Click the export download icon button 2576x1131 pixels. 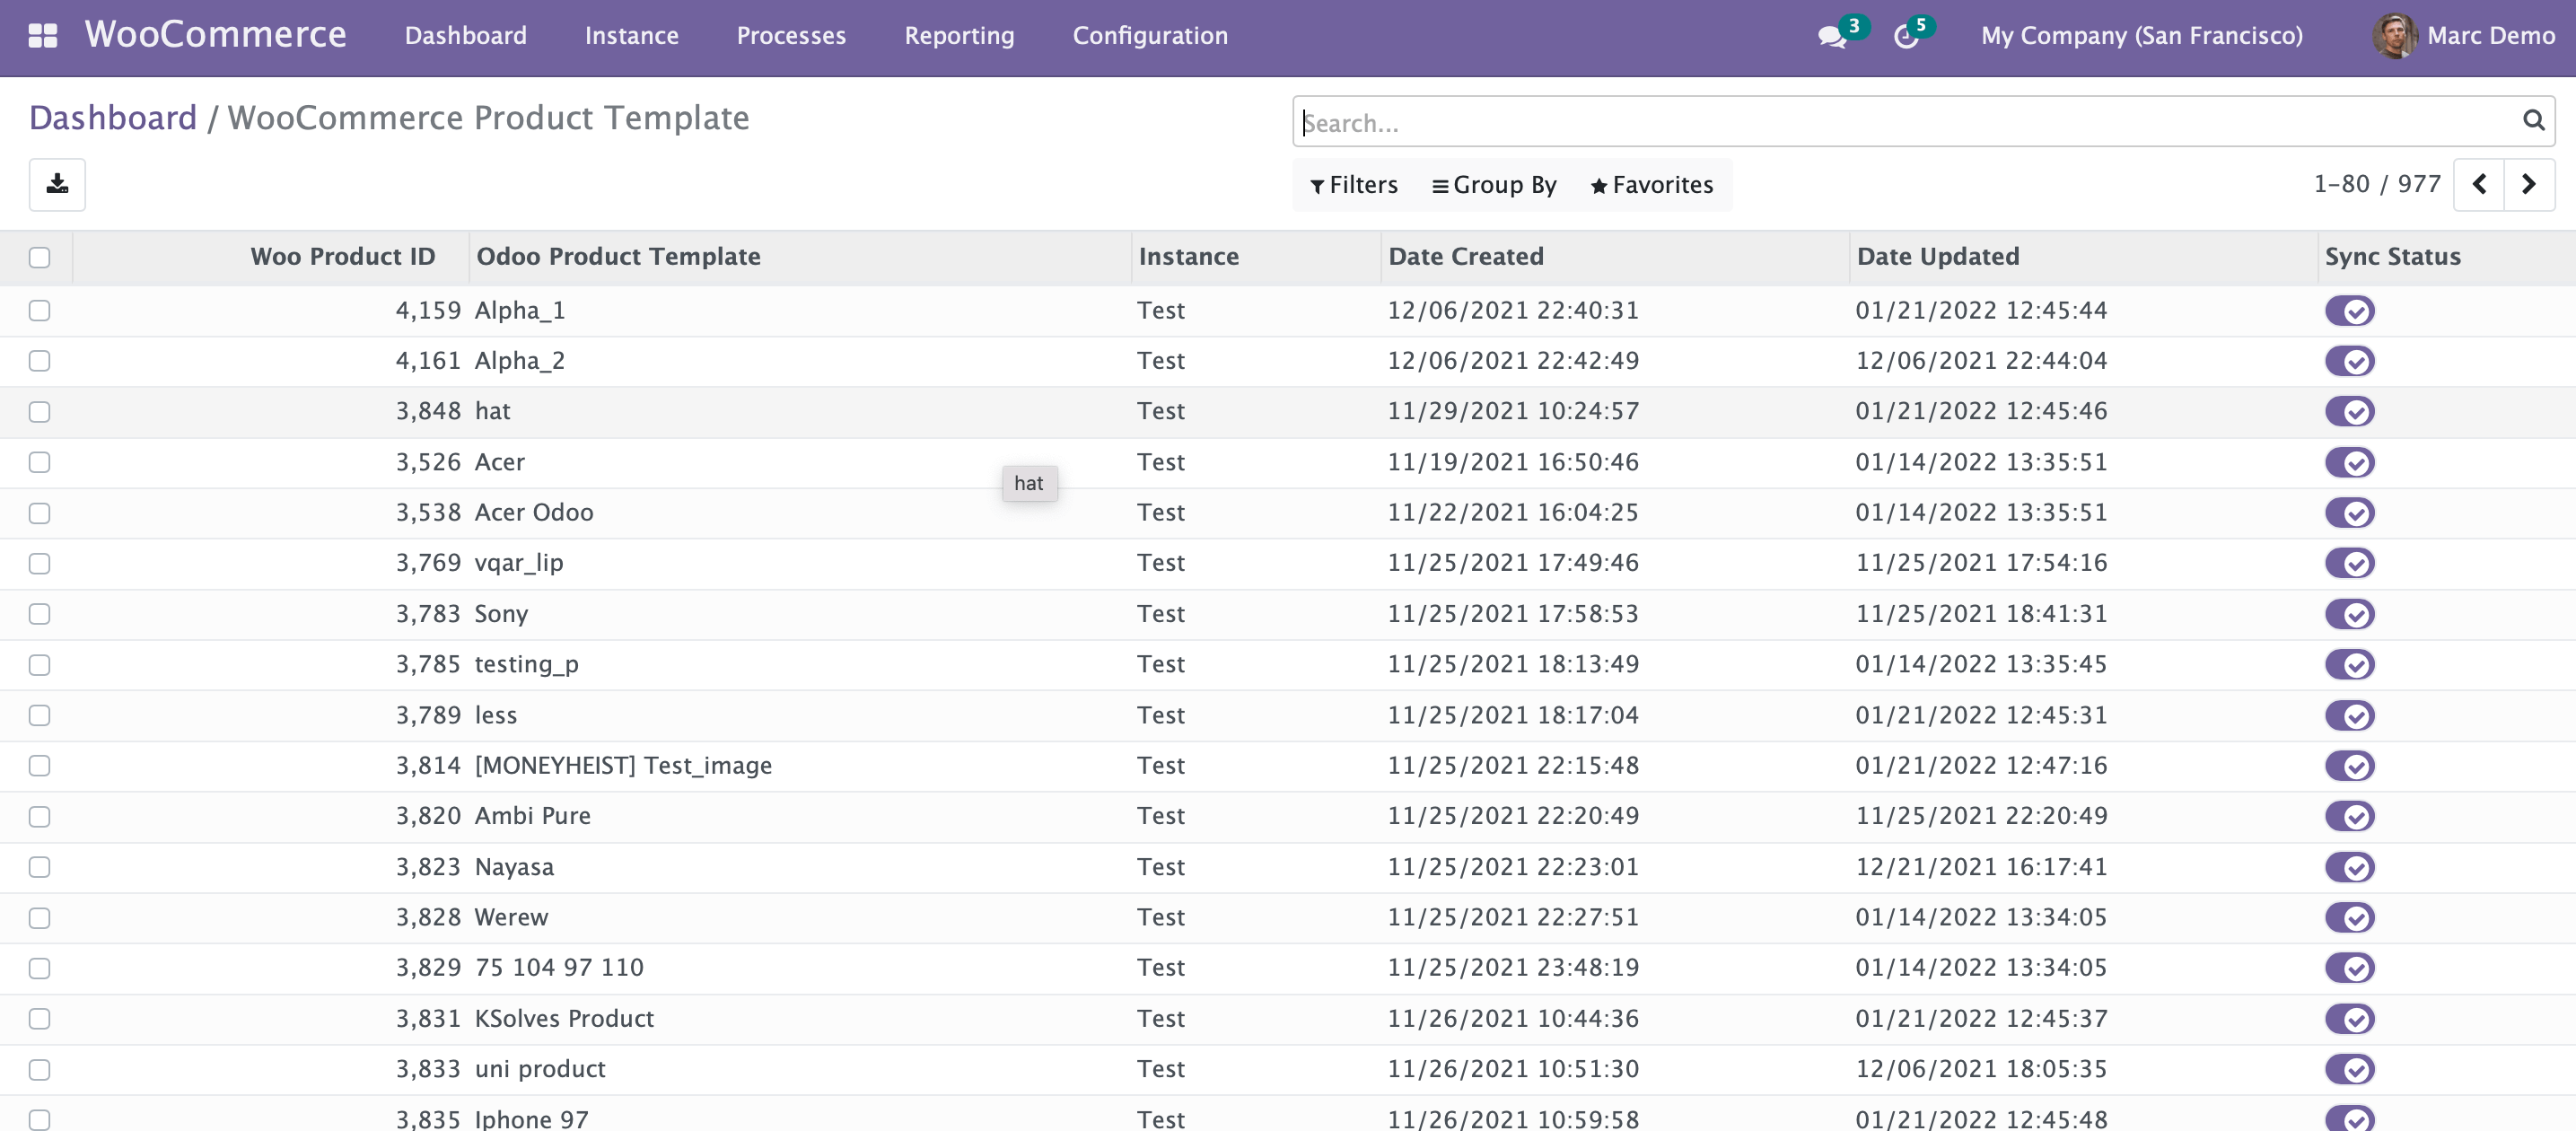[x=57, y=184]
